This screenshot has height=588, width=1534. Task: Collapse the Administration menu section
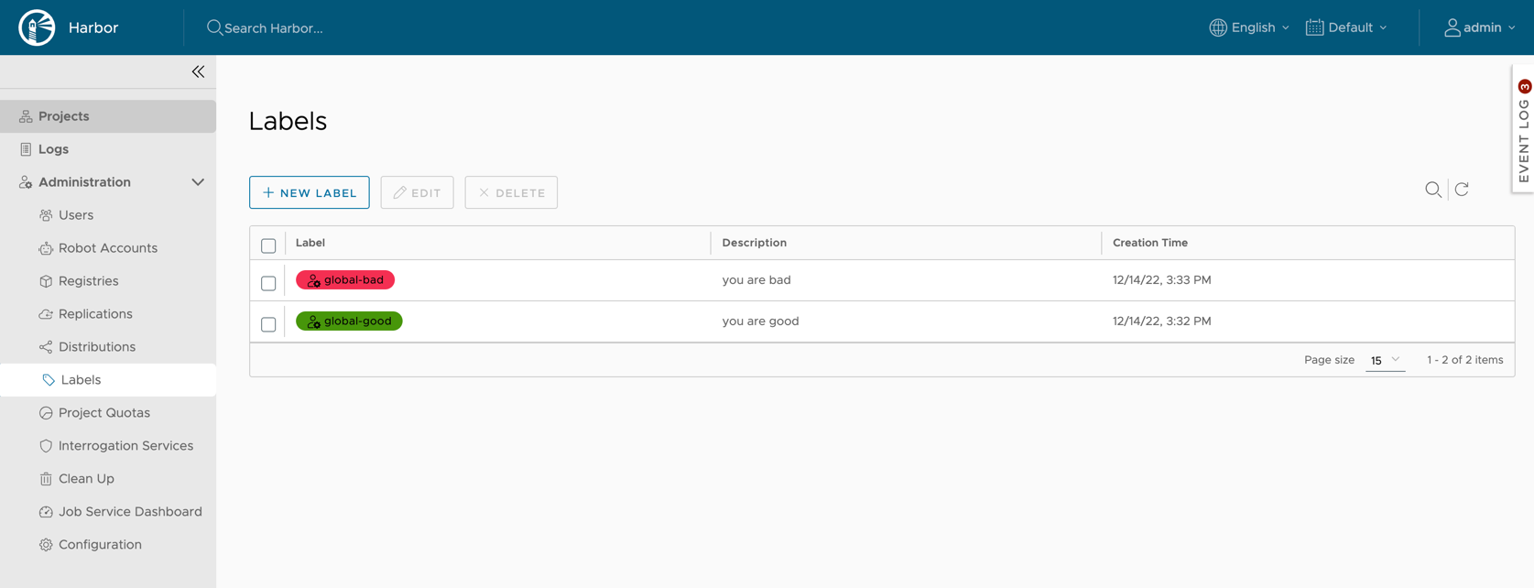point(197,182)
